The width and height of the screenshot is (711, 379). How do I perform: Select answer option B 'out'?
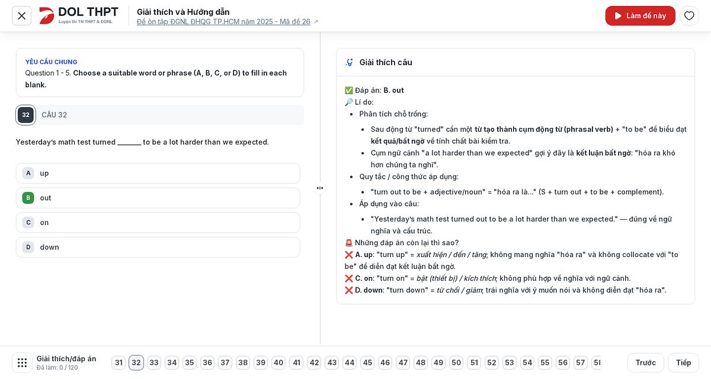pos(158,198)
